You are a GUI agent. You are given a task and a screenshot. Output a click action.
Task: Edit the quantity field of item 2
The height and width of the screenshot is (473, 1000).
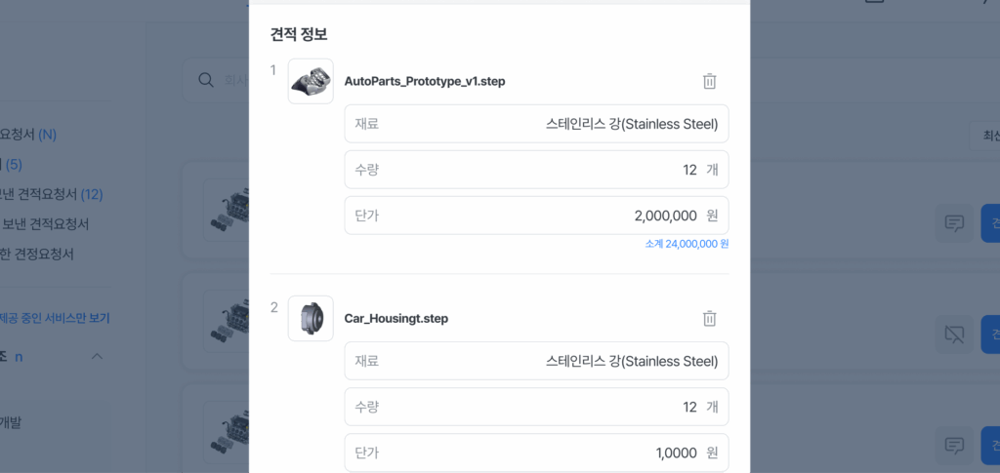click(x=536, y=407)
